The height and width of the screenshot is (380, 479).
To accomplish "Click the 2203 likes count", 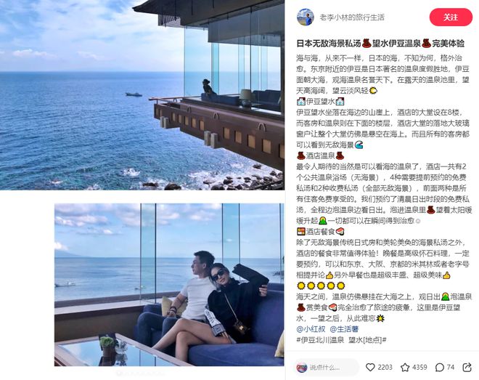I will coord(385,367).
